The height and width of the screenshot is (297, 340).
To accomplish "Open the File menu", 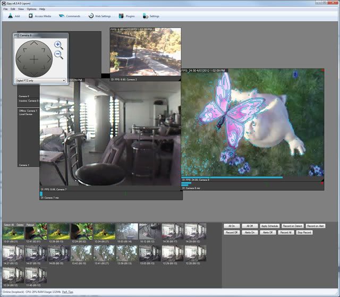I will 5,9.
